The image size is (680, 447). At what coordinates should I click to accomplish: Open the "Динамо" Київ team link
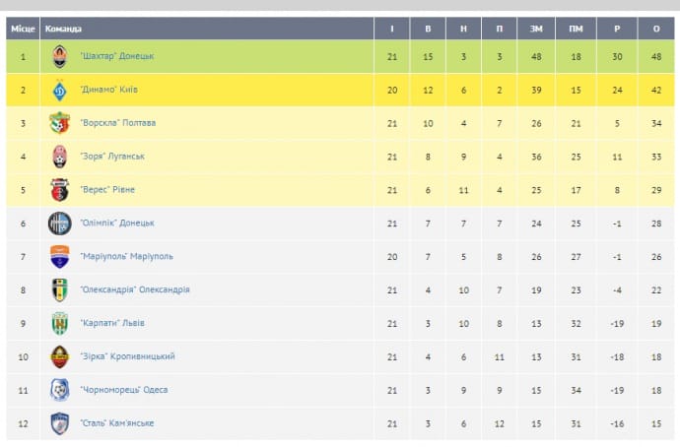point(109,90)
